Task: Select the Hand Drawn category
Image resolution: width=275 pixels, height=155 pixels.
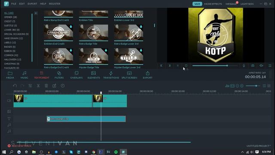Action: click(13, 38)
